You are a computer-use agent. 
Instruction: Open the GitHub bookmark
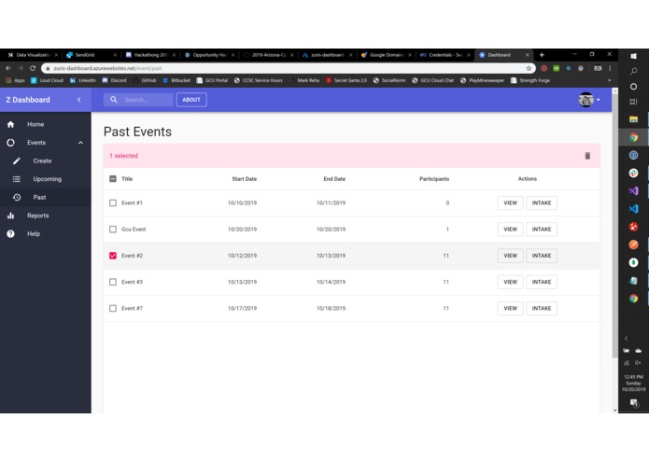[x=145, y=80]
